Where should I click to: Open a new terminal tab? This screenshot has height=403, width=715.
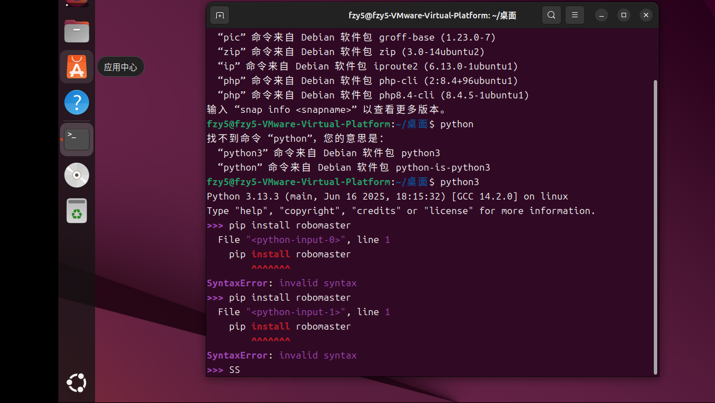pos(220,15)
